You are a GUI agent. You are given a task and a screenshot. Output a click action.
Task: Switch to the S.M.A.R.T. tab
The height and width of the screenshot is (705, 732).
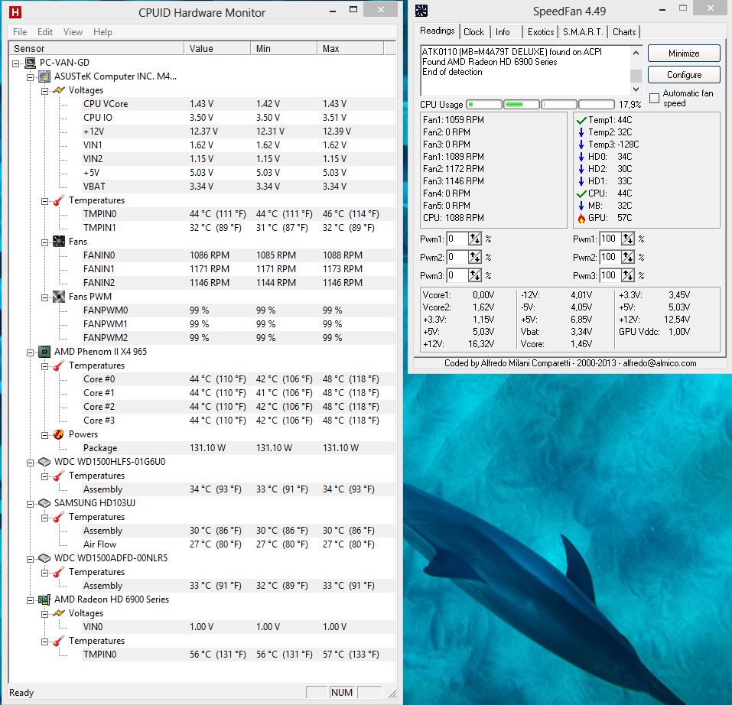tap(583, 31)
